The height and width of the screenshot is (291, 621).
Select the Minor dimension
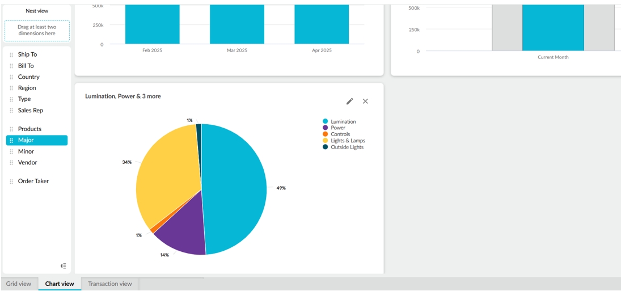[26, 151]
